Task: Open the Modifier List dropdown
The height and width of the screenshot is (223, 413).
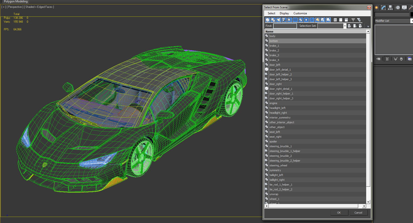Action: point(411,21)
